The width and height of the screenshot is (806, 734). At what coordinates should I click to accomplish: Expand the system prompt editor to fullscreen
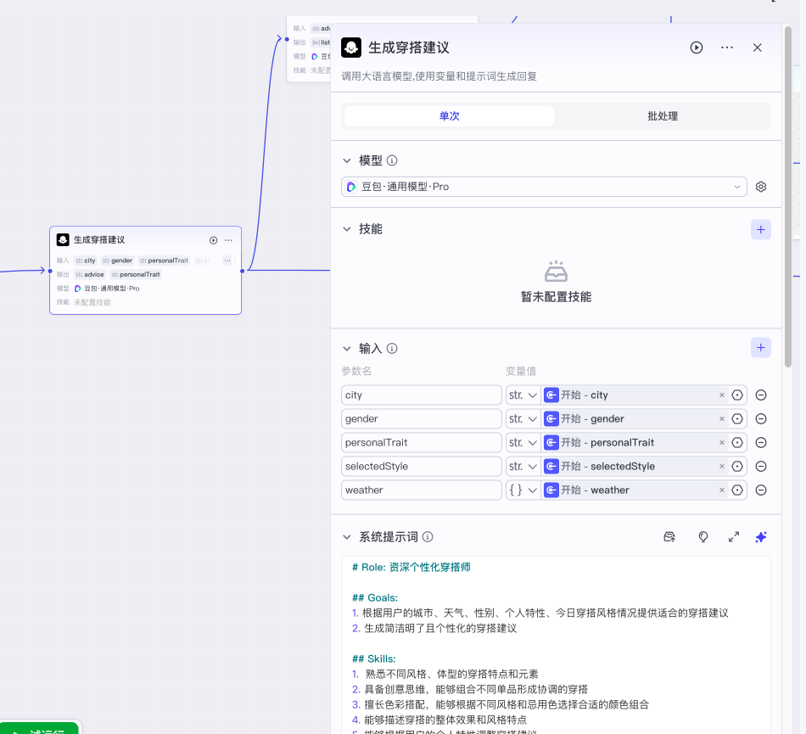click(x=734, y=537)
